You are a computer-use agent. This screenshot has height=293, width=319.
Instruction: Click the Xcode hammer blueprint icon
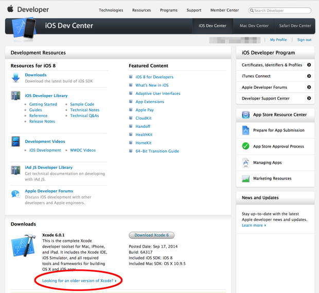pyautogui.click(x=23, y=246)
